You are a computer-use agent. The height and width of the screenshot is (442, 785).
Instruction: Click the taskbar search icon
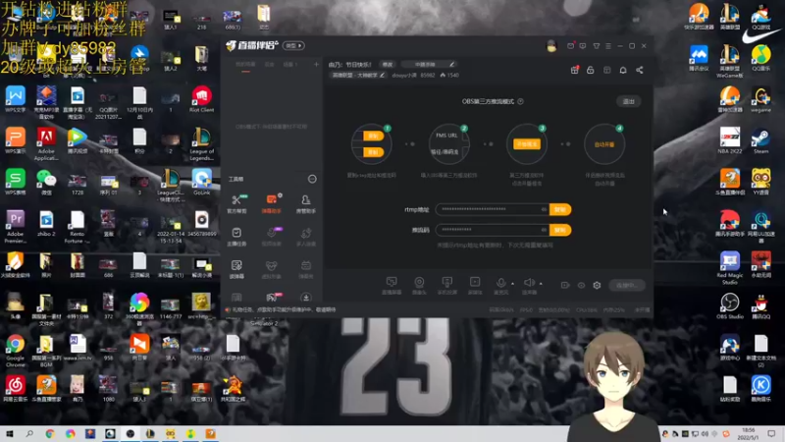point(29,433)
